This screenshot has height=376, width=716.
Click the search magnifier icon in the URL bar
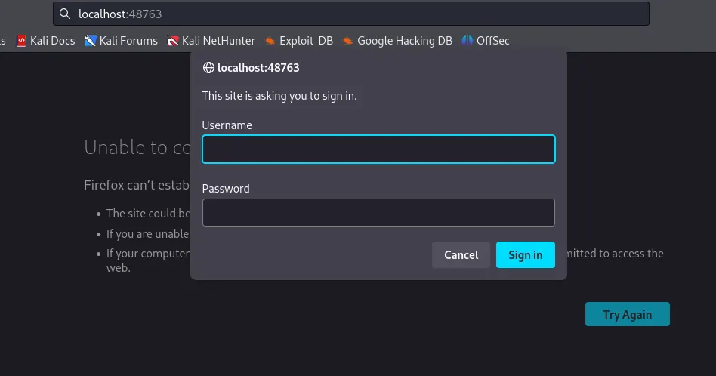[x=65, y=14]
